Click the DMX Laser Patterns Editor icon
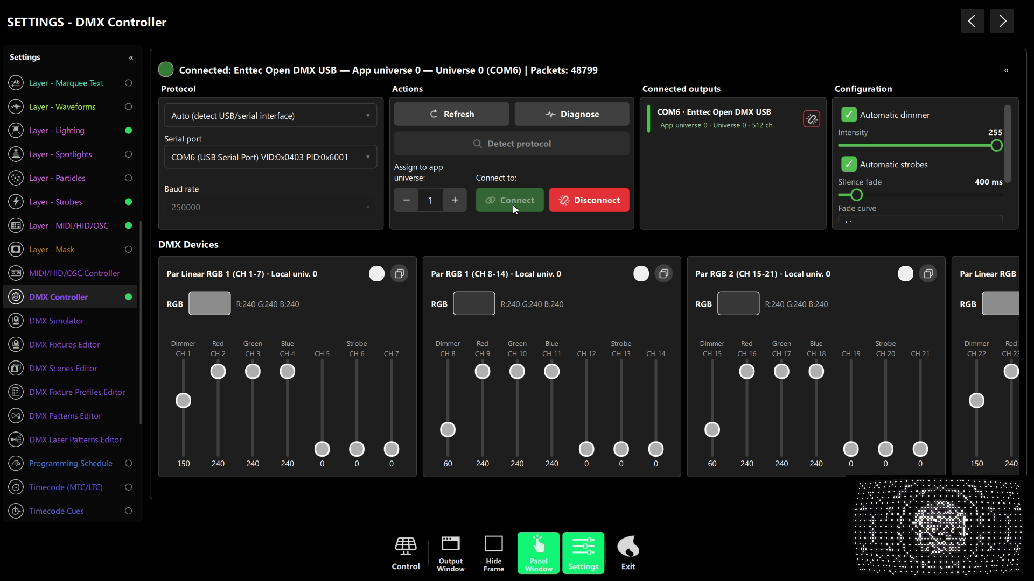This screenshot has height=581, width=1034. [x=16, y=440]
